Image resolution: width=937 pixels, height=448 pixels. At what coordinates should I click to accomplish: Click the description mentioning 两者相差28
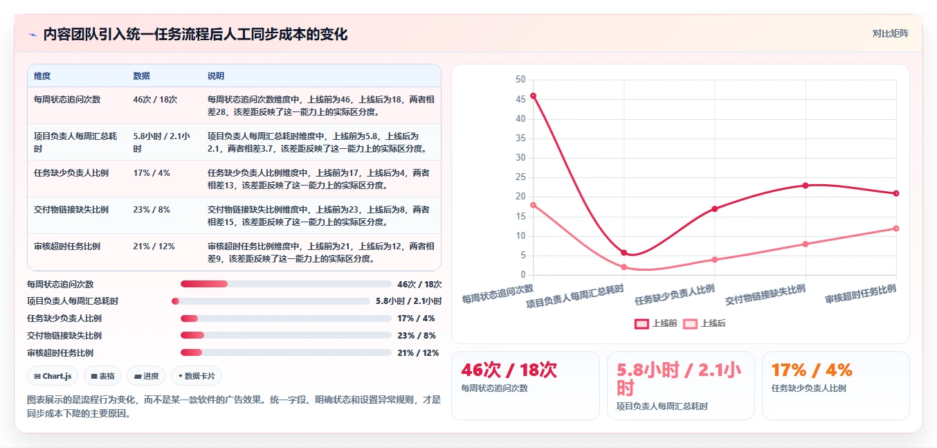pyautogui.click(x=321, y=106)
